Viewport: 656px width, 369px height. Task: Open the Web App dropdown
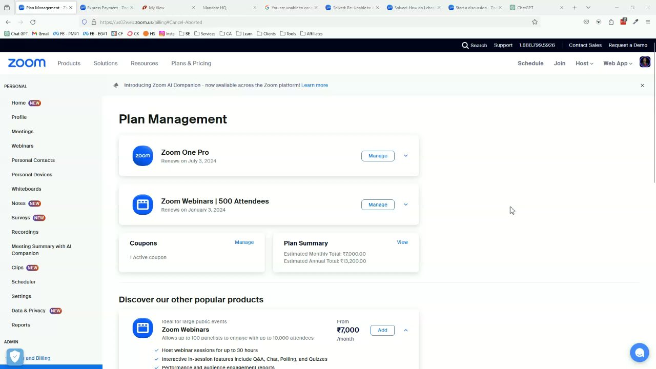[x=618, y=63]
